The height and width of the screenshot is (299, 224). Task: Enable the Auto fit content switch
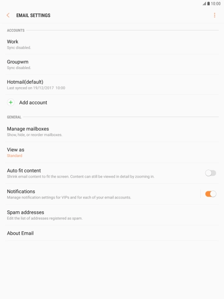(211, 173)
